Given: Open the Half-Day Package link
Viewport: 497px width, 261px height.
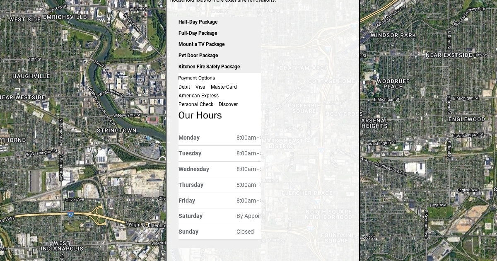Looking at the screenshot, I should pyautogui.click(x=198, y=22).
